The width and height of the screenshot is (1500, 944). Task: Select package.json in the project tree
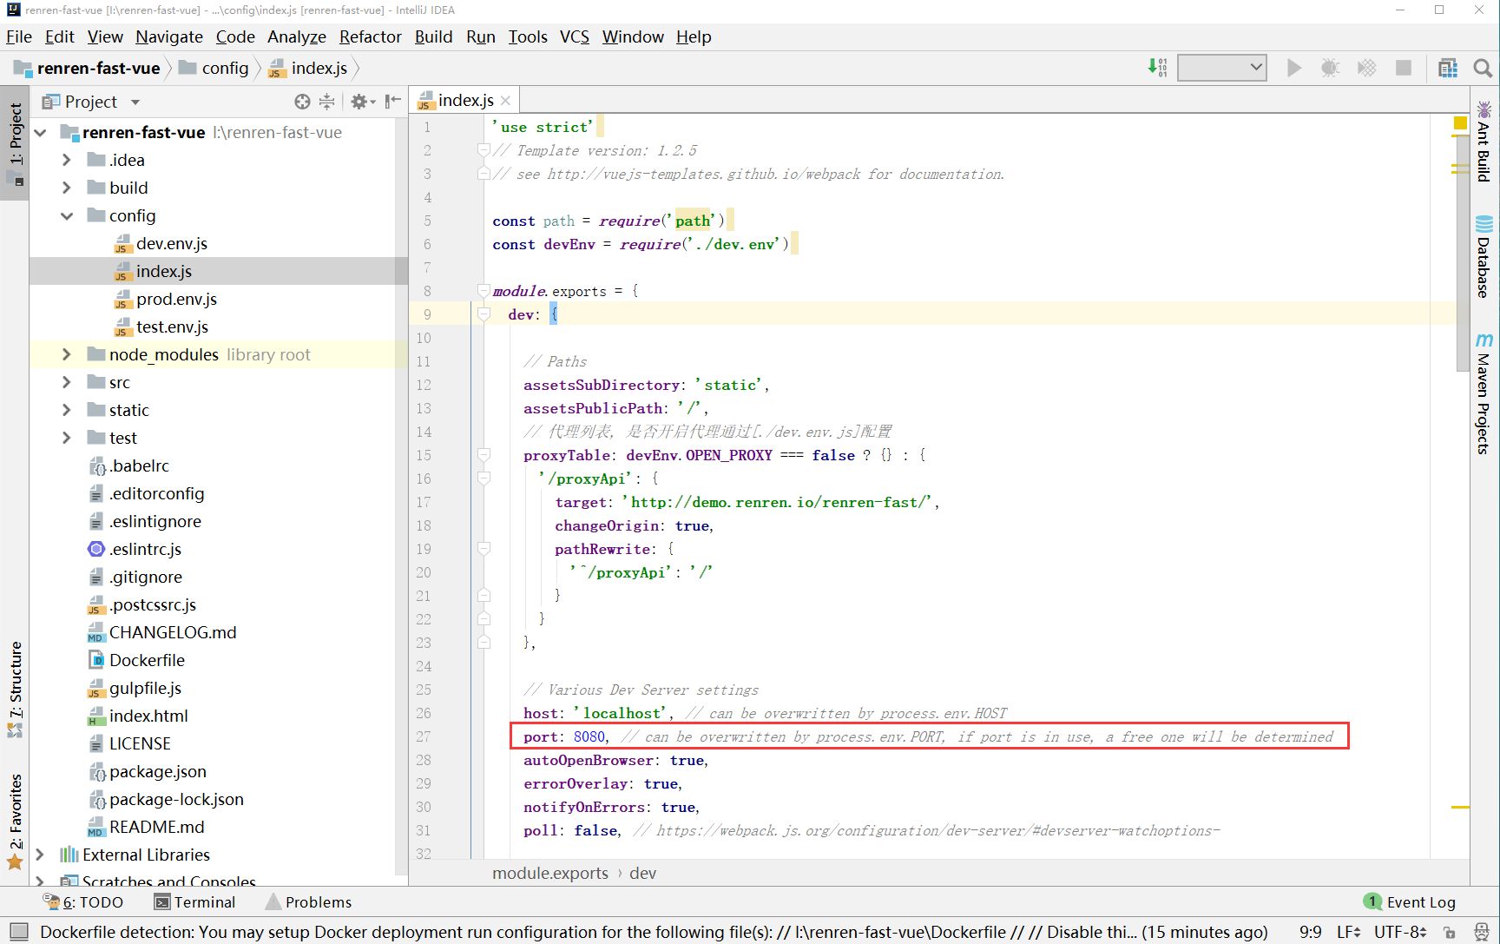[x=157, y=771]
